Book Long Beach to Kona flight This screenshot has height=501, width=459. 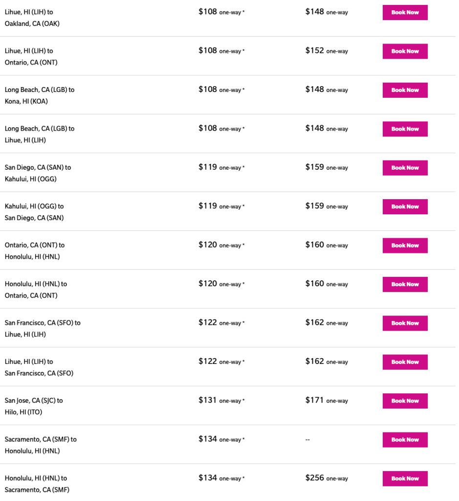[x=405, y=90]
